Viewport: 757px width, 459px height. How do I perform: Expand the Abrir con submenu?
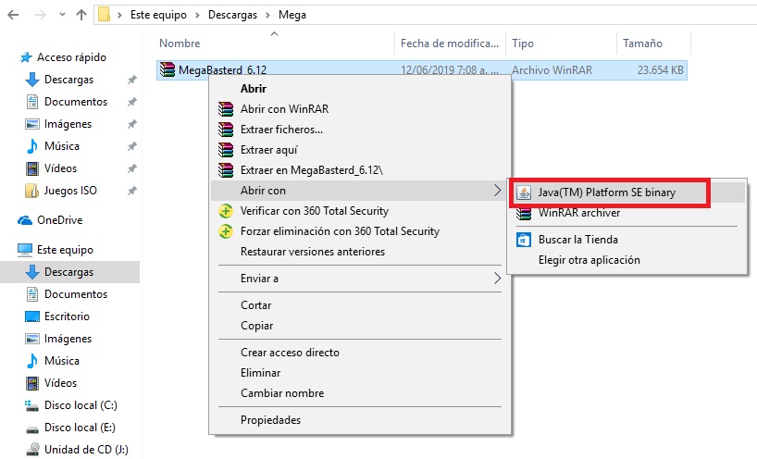[360, 191]
